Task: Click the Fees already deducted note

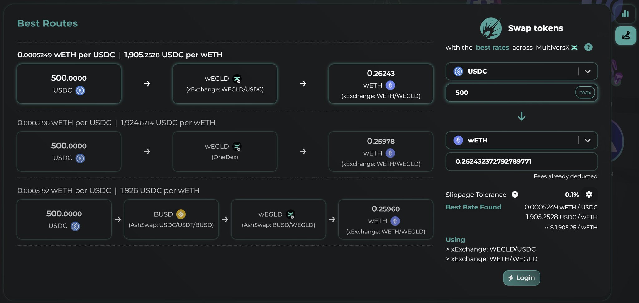Action: click(565, 176)
